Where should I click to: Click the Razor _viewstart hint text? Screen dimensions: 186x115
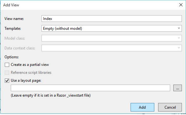coord(51,95)
